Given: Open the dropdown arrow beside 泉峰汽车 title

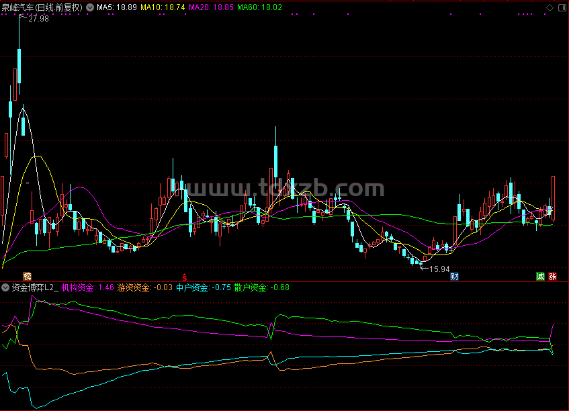Looking at the screenshot, I should click(90, 7).
